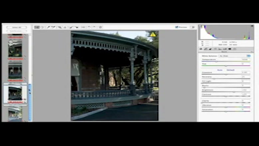The image size is (259, 146).
Task: Click the Contrast value field
Action: pos(245,94)
